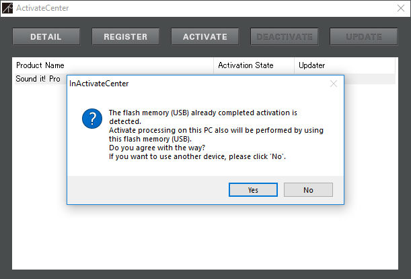Click the greyed-out UPDATE button
Viewport: 411px width, 279px height.
pos(364,37)
